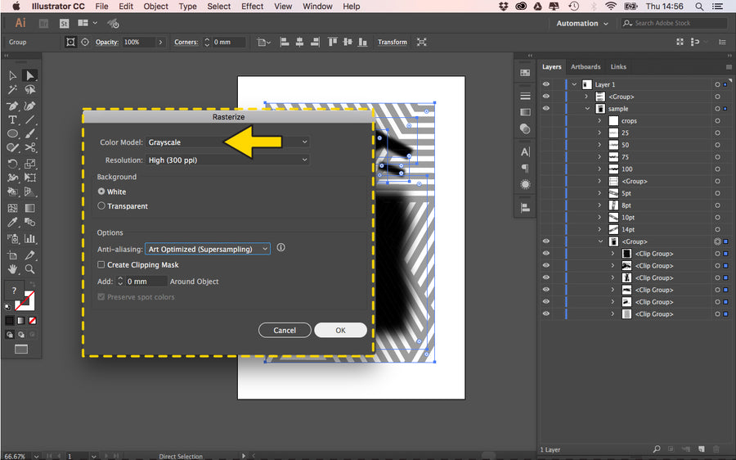Viewport: 736px width, 460px height.
Task: Click the info icon beside Anti-aliasing
Action: coord(280,248)
